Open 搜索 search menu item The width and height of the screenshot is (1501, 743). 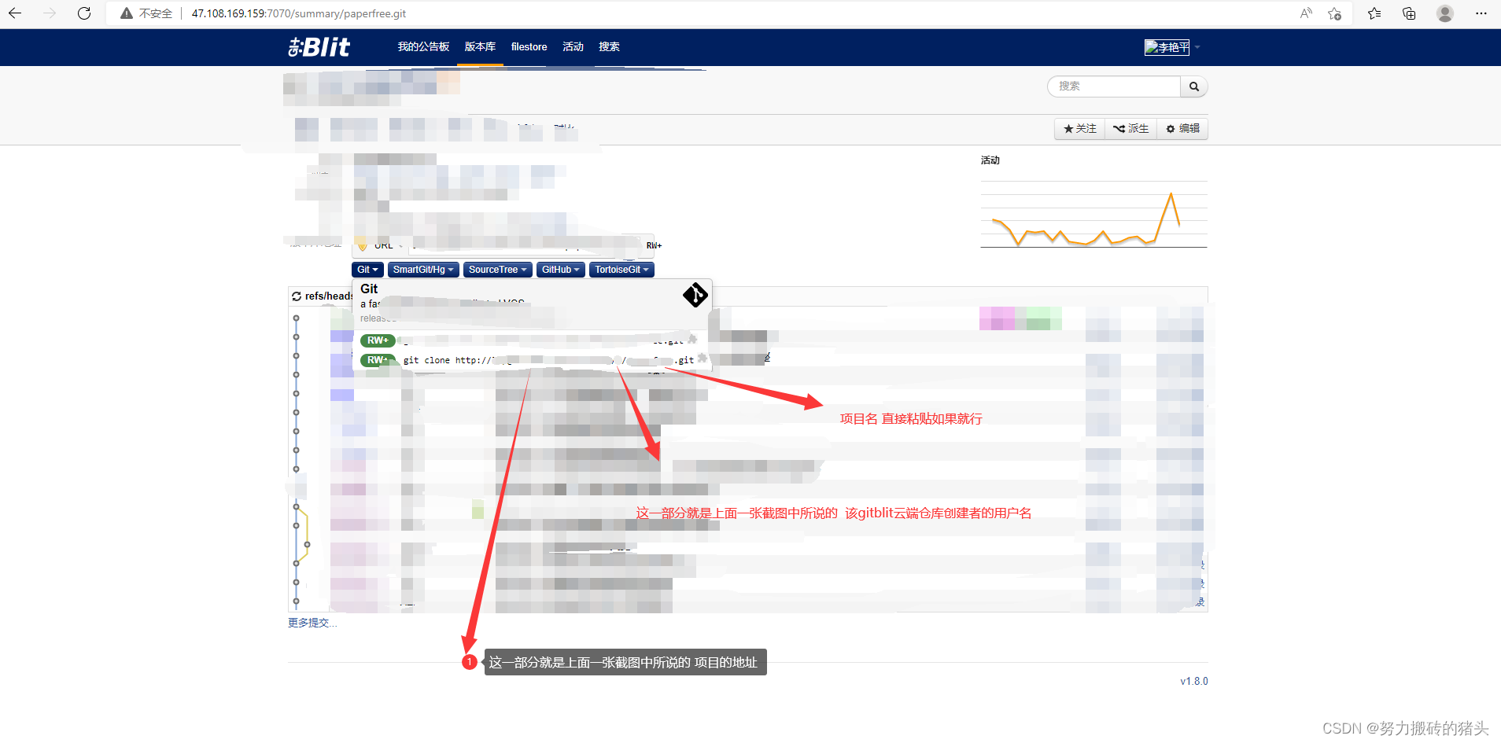pos(609,47)
